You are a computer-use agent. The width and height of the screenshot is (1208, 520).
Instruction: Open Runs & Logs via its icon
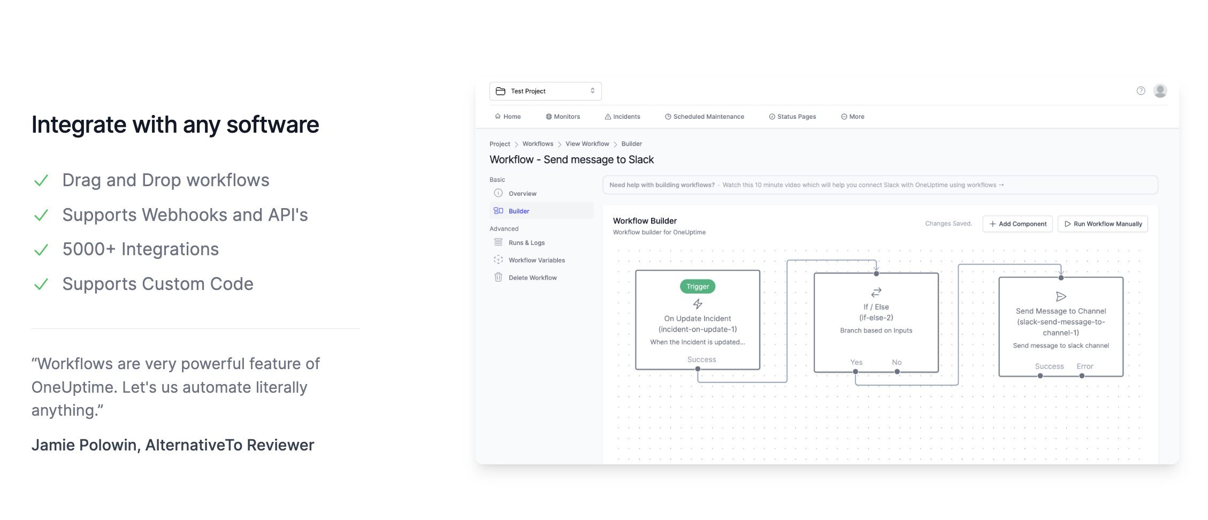point(498,242)
